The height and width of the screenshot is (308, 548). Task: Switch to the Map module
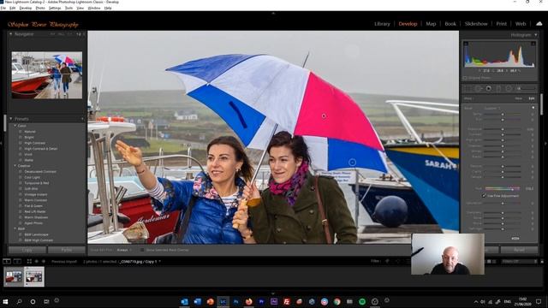[431, 24]
